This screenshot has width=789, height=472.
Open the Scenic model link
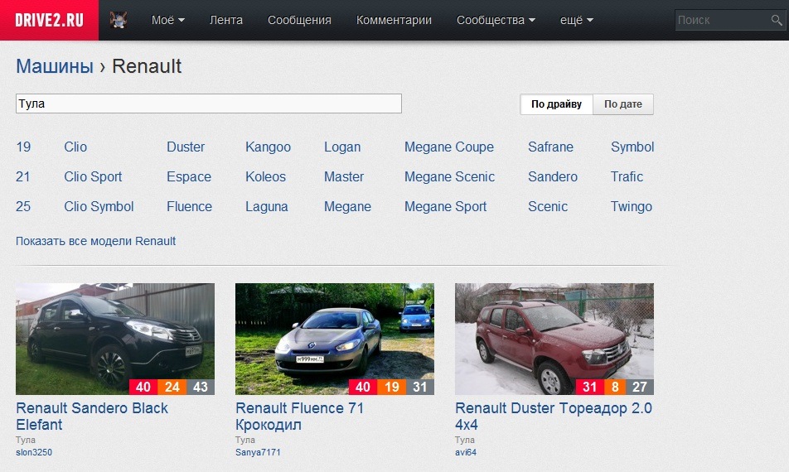548,206
